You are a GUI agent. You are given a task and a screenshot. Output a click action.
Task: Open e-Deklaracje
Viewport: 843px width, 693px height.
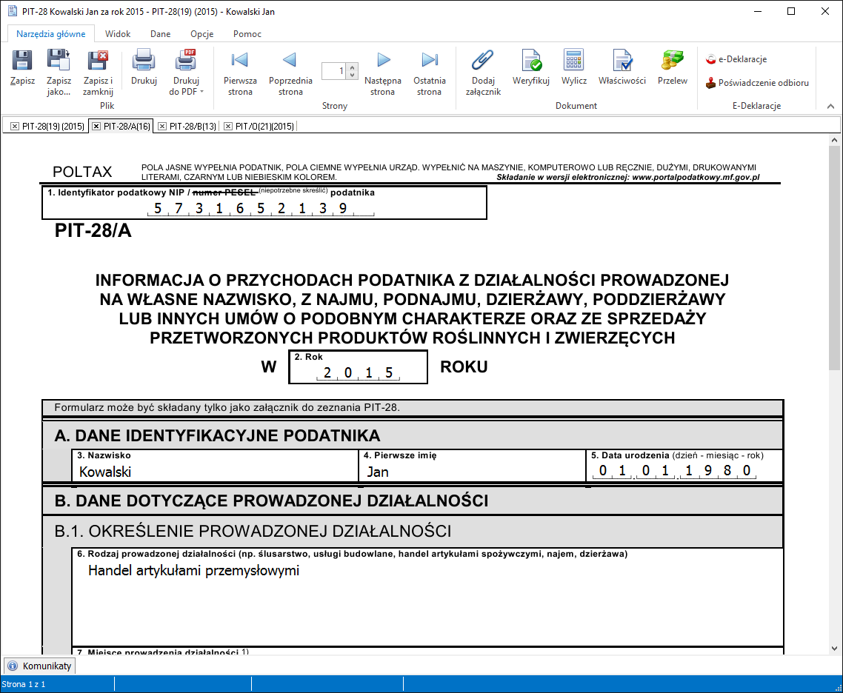coord(736,59)
